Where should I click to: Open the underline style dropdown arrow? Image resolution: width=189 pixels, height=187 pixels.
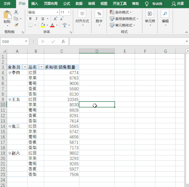[48, 19]
